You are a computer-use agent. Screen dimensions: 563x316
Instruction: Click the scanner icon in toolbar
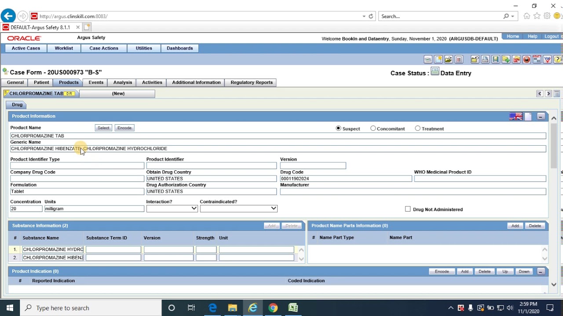pyautogui.click(x=428, y=60)
